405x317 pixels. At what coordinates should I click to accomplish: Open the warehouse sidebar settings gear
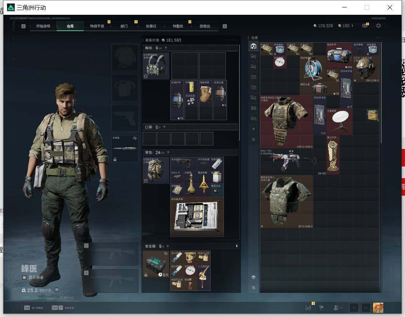tap(253, 139)
